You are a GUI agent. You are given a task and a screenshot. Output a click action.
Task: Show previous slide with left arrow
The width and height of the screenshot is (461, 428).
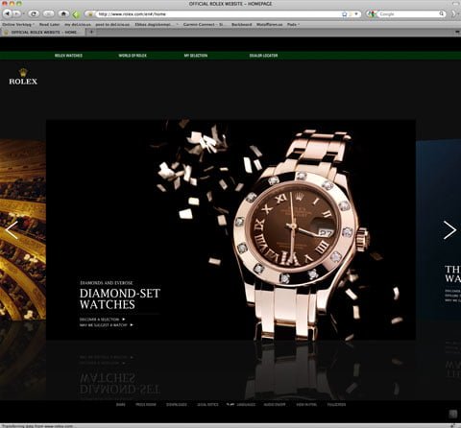point(12,229)
